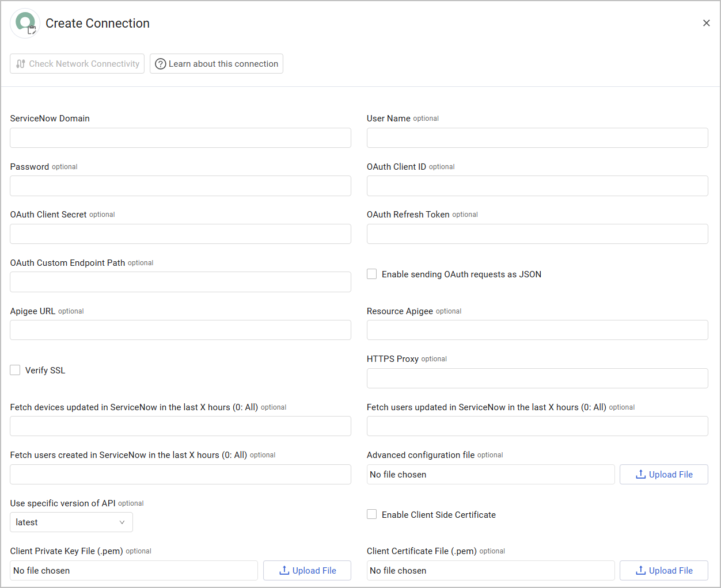Upload a Client Certificate File
Viewport: 721px width, 588px height.
click(x=664, y=571)
